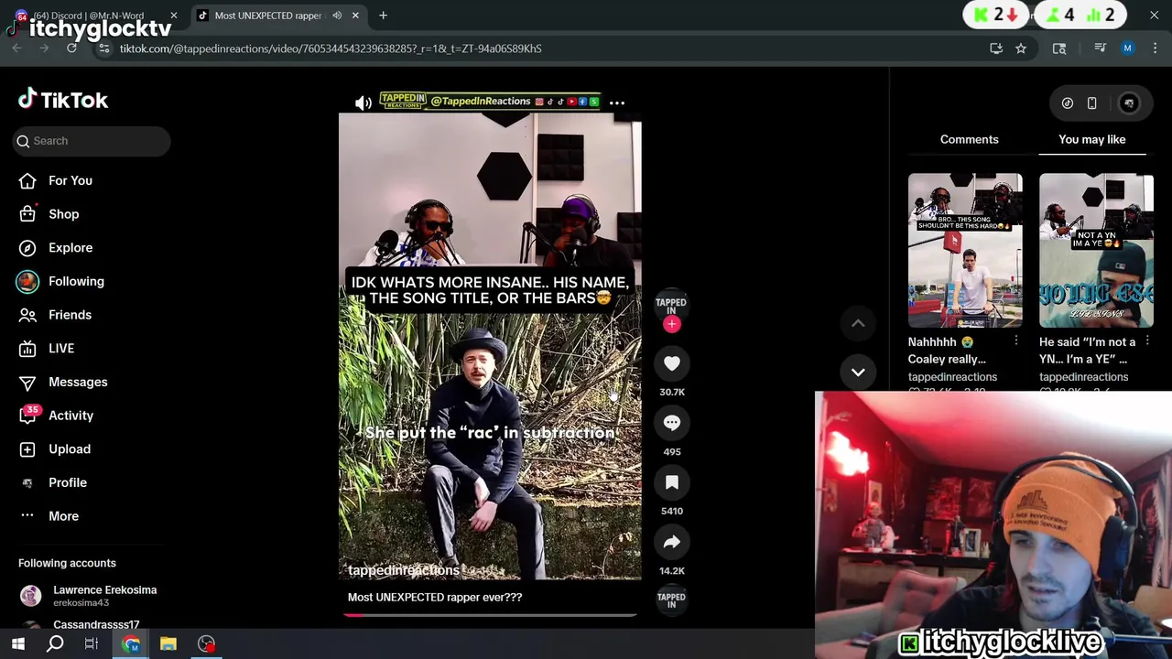1172x659 pixels.
Task: Open the 'Nahhhhh Coaley really...' video title
Action: pos(949,351)
